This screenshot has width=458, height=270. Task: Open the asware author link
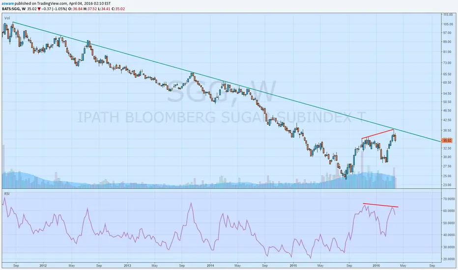(x=8, y=4)
